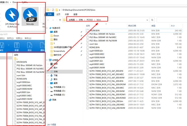Image resolution: width=187 pixels, height=126 pixels.
Task: Select This PC (此电脑) in the sidebar
Action: (55, 60)
